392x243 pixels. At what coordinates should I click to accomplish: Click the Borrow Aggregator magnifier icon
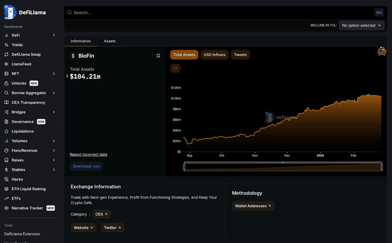pyautogui.click(x=6, y=93)
